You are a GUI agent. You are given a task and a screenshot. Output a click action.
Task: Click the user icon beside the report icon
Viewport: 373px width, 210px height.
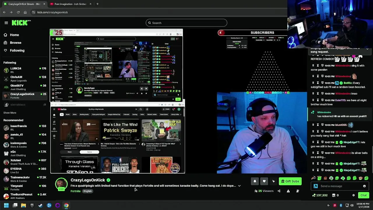click(x=298, y=191)
